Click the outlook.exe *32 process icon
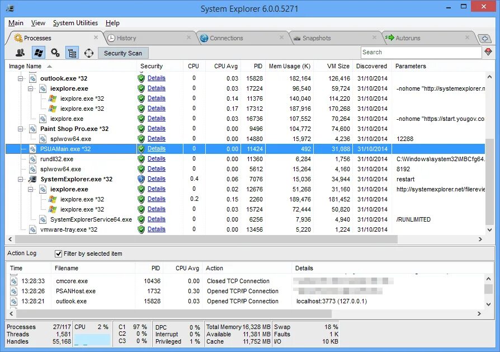 [33, 78]
